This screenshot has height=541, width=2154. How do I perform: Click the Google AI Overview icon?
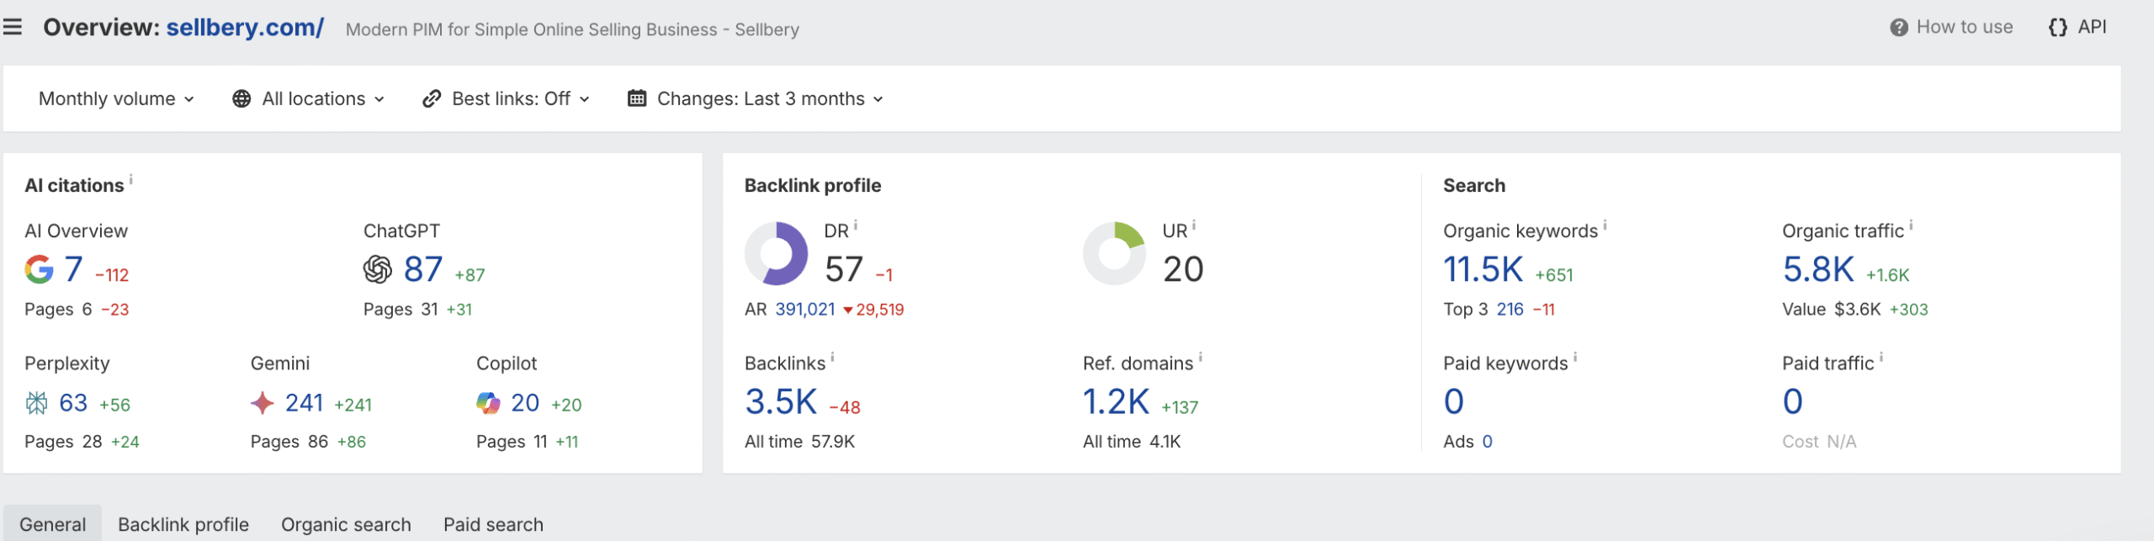click(x=39, y=270)
